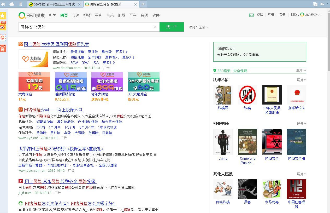
Task: Open result 网络保险怎么买怎么买？
Action: tap(70, 203)
